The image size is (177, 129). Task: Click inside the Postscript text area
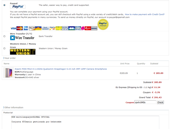point(85,122)
